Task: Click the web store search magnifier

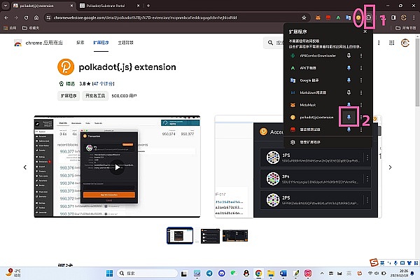Action: pos(270,43)
